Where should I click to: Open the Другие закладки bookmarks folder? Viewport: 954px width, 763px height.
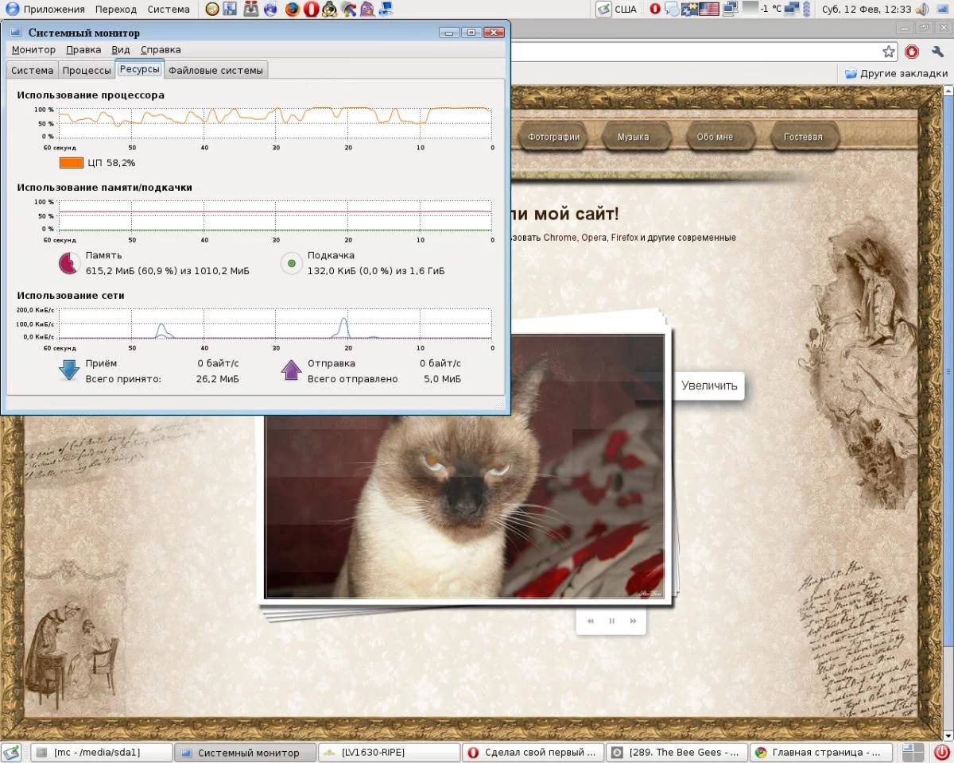[896, 73]
